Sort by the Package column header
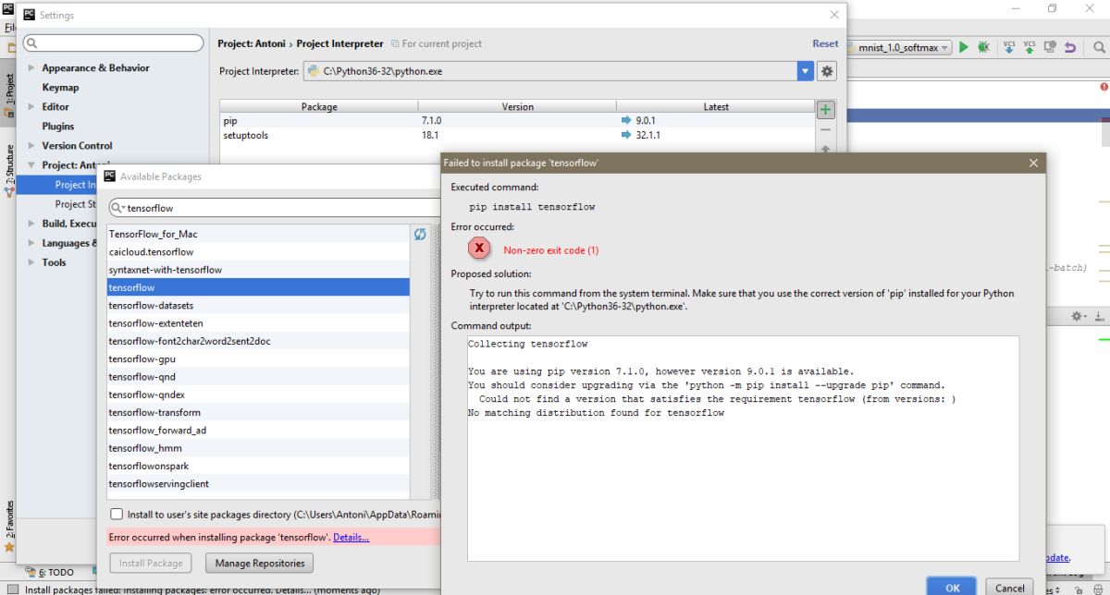 click(319, 106)
